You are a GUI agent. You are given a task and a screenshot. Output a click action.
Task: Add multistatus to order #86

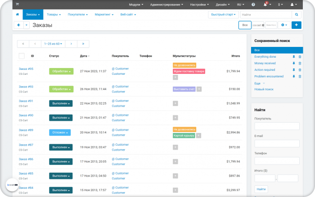[x=175, y=161]
